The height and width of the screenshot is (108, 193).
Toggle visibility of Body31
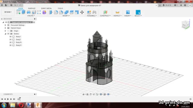11,45
